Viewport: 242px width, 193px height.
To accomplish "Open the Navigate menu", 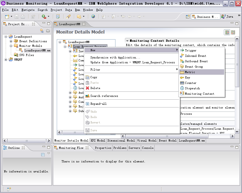I will pyautogui.click(x=28, y=10).
